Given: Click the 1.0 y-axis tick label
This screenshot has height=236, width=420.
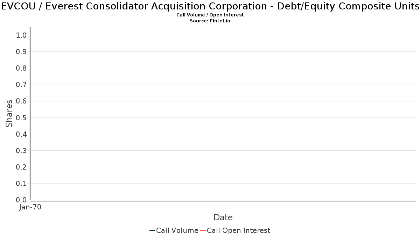Looking at the screenshot, I should pyautogui.click(x=22, y=35).
